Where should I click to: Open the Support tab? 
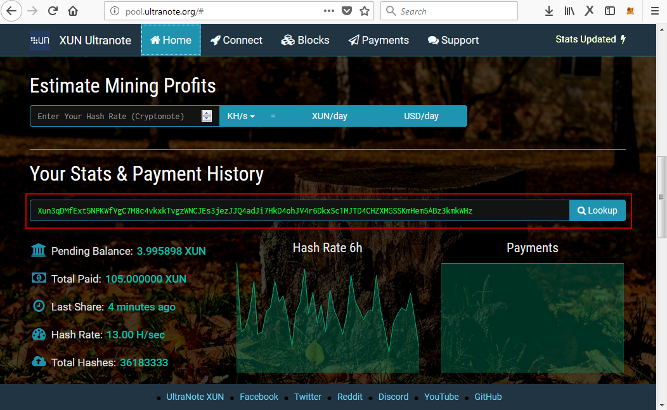click(453, 40)
